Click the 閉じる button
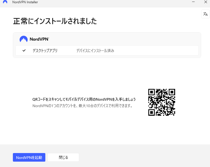Viewport: 210px width, 167px height. 63,157
